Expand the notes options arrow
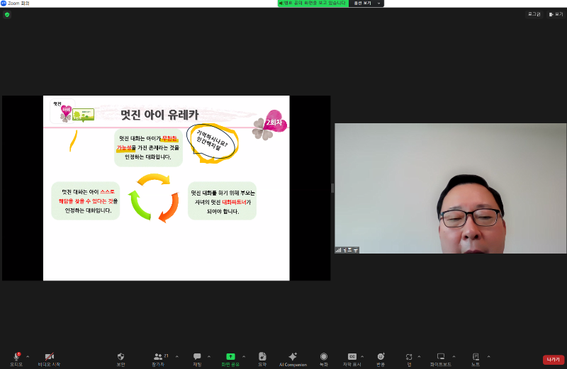Screen dimensions: 567x369 488,357
